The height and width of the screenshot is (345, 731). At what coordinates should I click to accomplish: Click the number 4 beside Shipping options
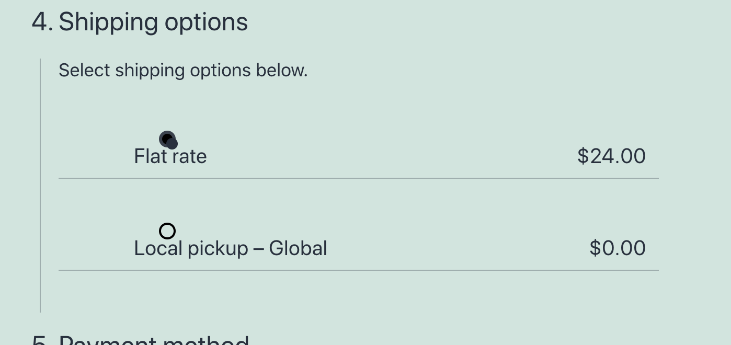click(x=40, y=21)
